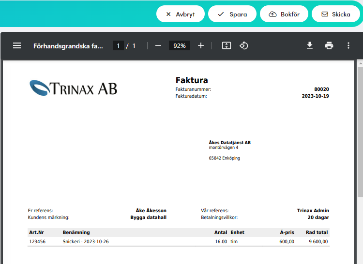Click postal text 65842 Enköping
Image resolution: width=363 pixels, height=264 pixels.
tap(224, 158)
